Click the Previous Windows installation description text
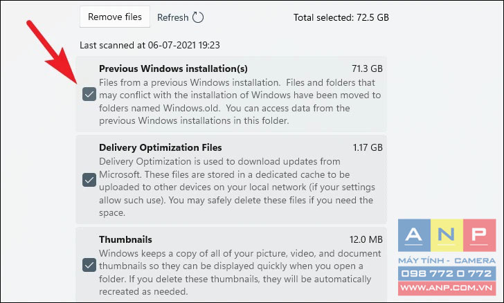The height and width of the screenshot is (303, 504). point(240,102)
